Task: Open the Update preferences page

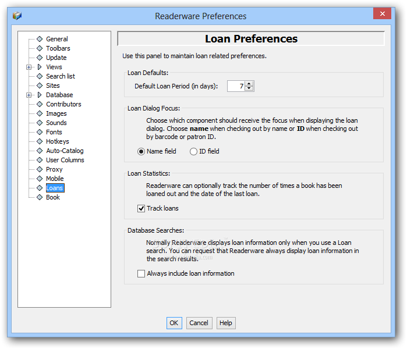Action: [56, 58]
